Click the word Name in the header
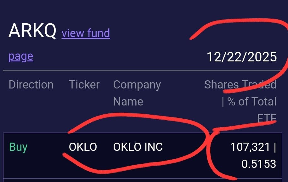 (x=128, y=102)
